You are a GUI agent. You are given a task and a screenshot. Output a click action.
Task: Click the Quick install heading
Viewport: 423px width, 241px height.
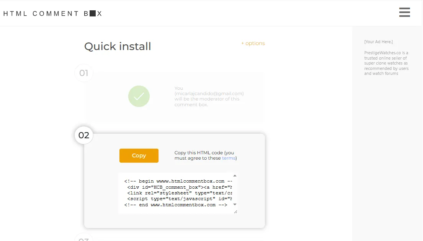pyautogui.click(x=118, y=46)
